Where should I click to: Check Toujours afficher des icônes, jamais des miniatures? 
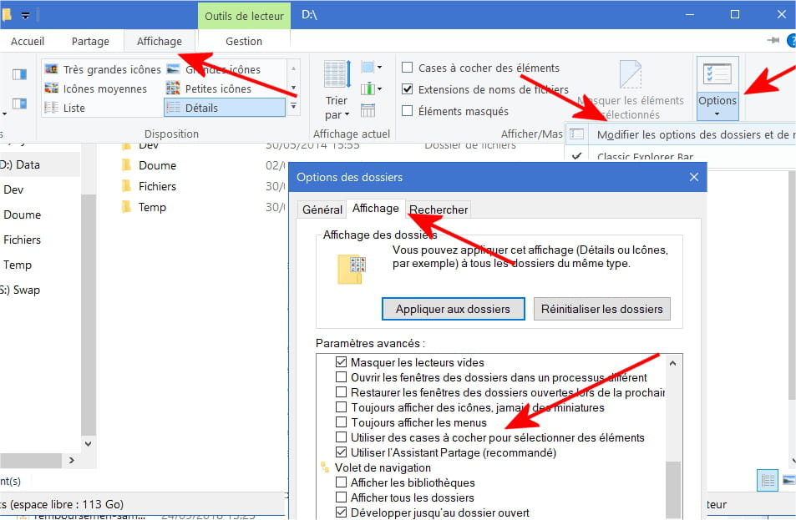pos(341,407)
